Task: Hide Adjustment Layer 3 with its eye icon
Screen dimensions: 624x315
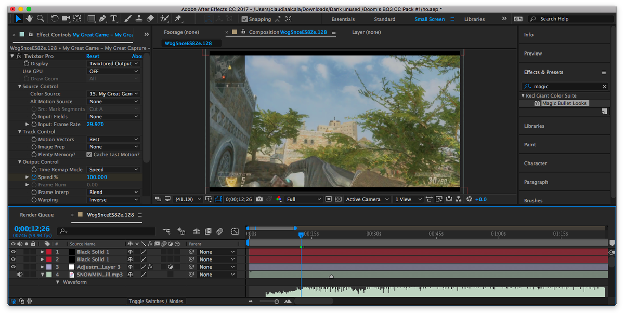Action: click(13, 267)
